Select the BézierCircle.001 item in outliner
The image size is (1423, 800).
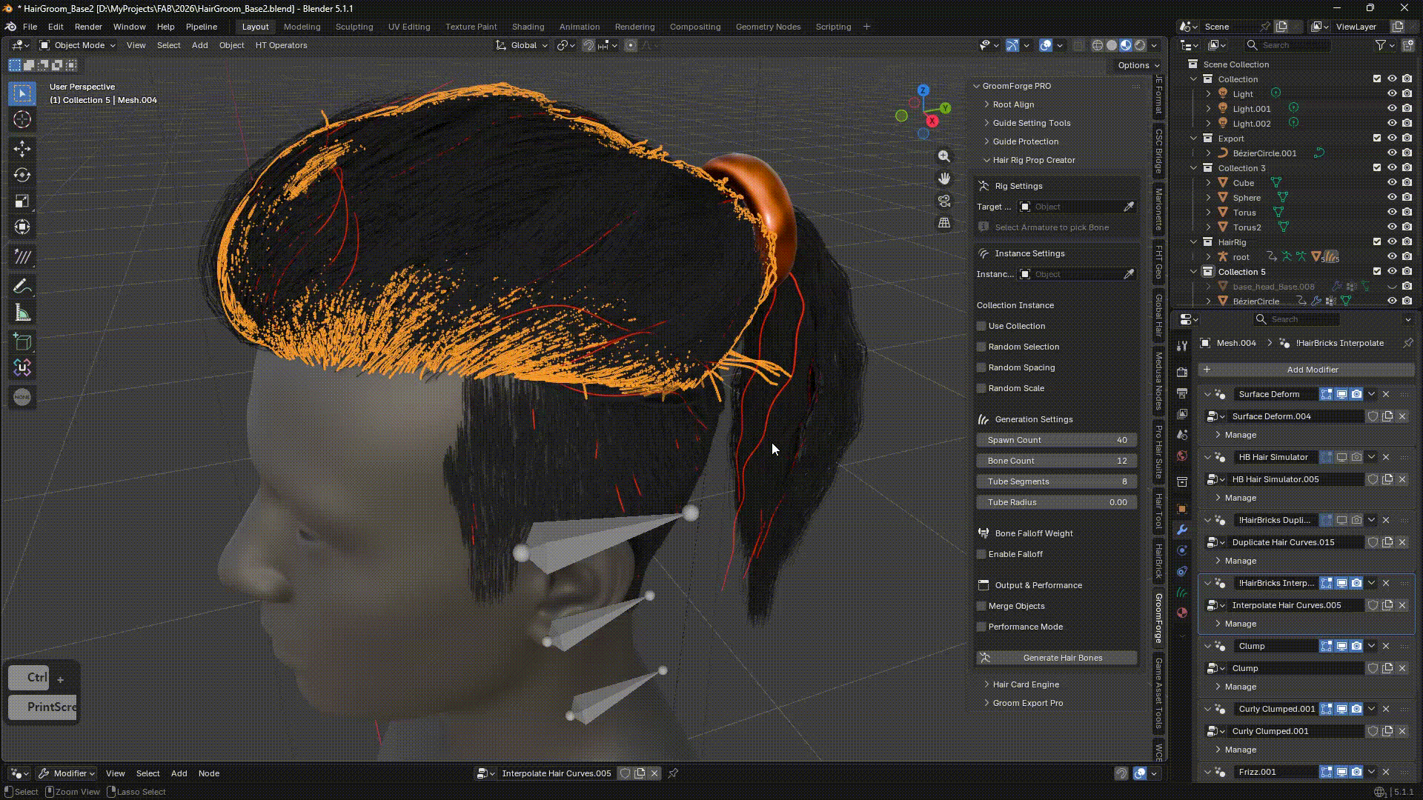(1264, 153)
